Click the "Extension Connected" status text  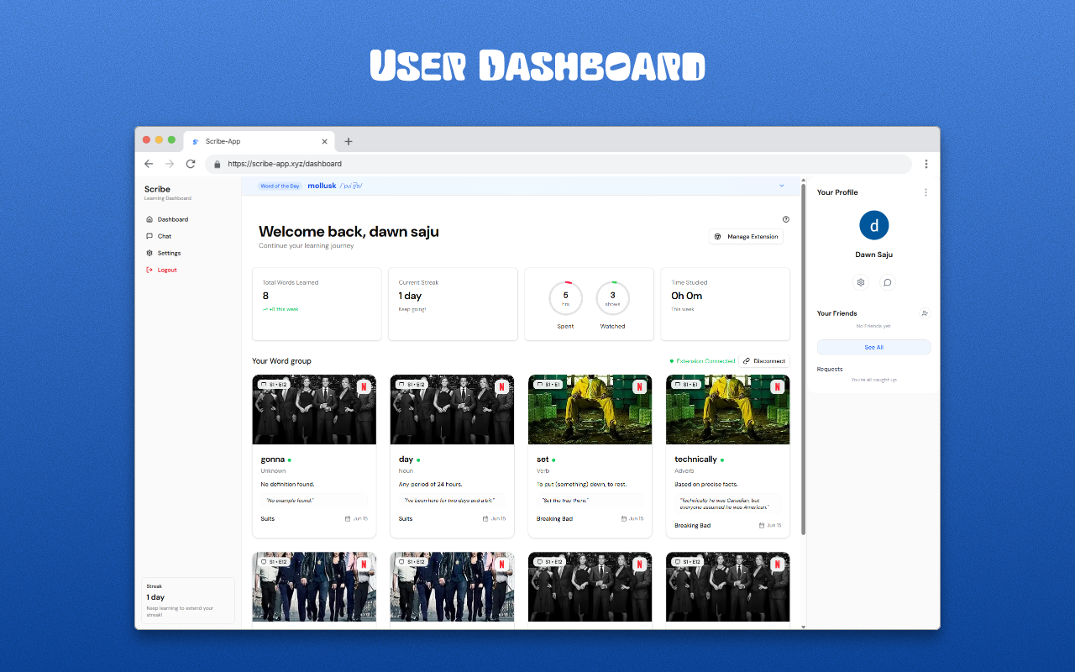point(705,361)
